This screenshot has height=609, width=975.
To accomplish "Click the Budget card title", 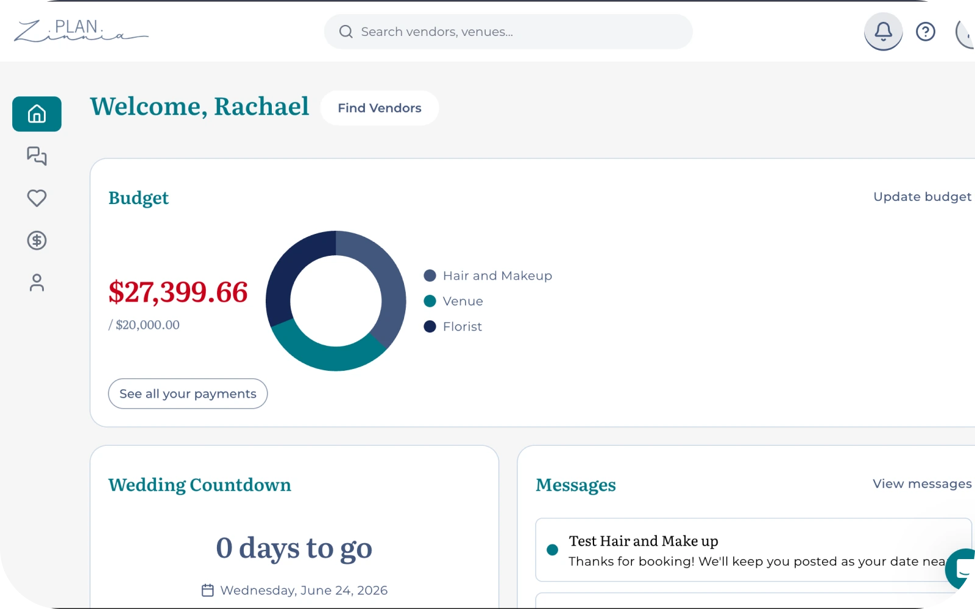I will point(138,198).
